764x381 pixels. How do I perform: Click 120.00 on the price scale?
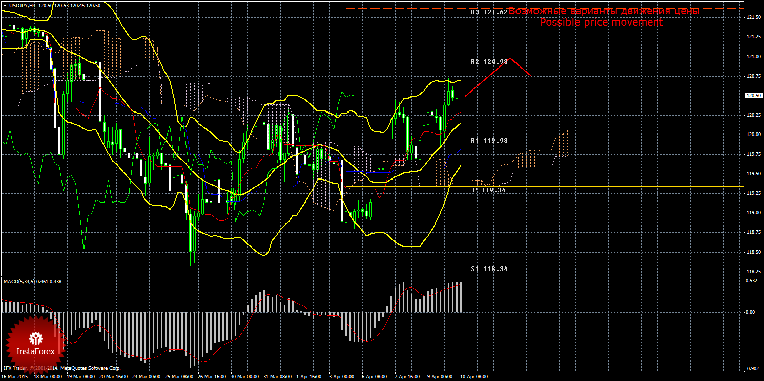coord(753,135)
